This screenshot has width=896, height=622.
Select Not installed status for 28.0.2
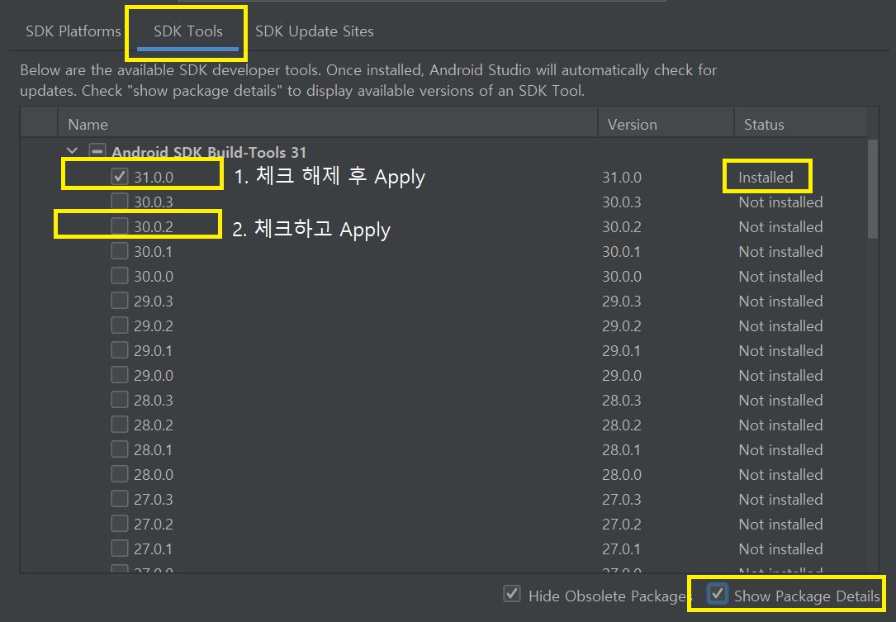coord(780,425)
